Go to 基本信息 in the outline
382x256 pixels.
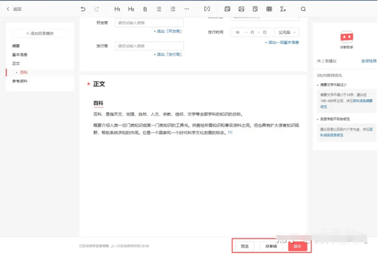pyautogui.click(x=20, y=55)
